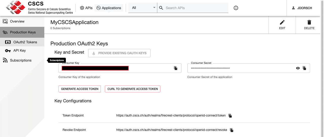Copy the Revoke Endpoint URL
This screenshot has height=137, width=324.
pyautogui.click(x=232, y=130)
